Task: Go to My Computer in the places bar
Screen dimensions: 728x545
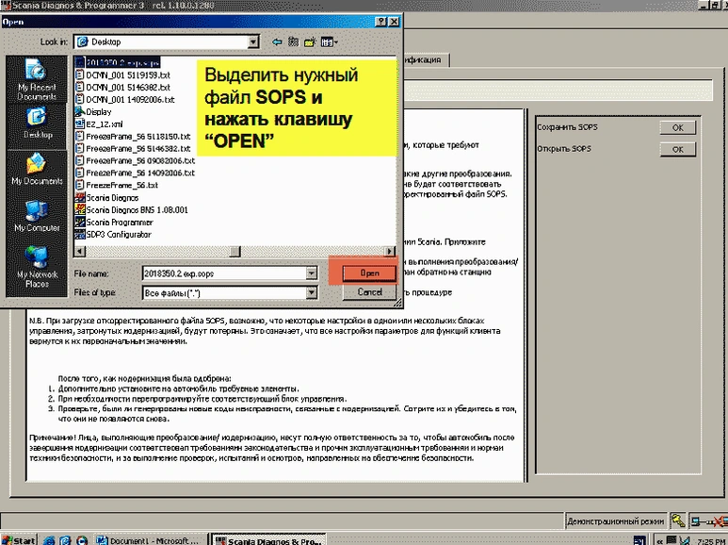Action: [37, 213]
